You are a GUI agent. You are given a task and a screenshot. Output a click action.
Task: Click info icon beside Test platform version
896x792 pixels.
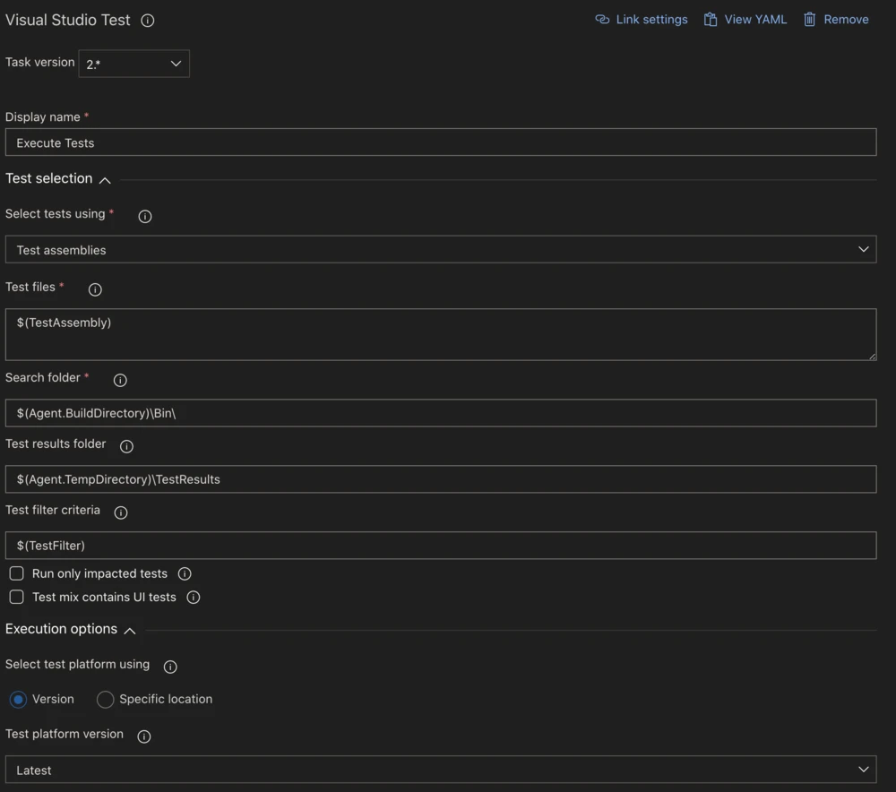click(x=143, y=736)
